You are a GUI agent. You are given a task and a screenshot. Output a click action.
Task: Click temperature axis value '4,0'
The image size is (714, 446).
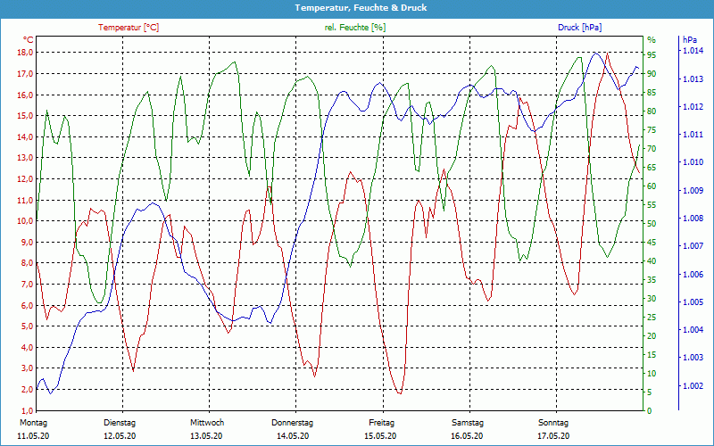(x=28, y=347)
